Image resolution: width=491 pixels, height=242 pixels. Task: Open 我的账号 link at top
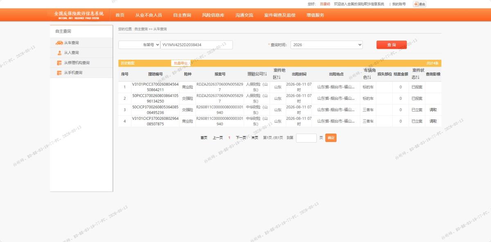[x=399, y=4]
